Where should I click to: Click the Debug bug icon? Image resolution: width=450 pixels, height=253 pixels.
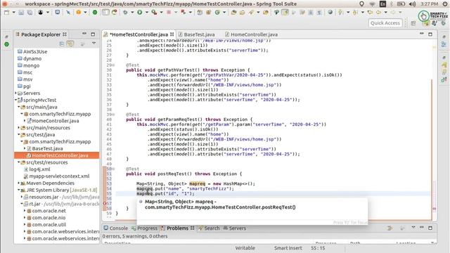125,13
